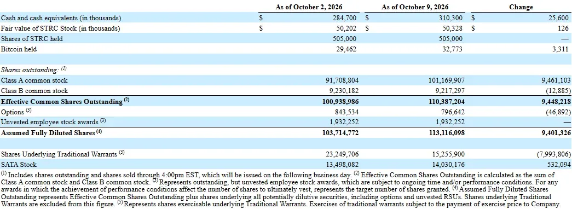Select STRC fair value 50,202
572x209 pixels.
(x=346, y=28)
